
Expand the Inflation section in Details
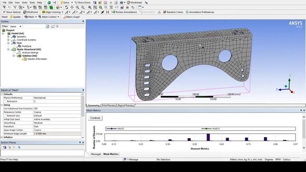[x=2, y=137]
